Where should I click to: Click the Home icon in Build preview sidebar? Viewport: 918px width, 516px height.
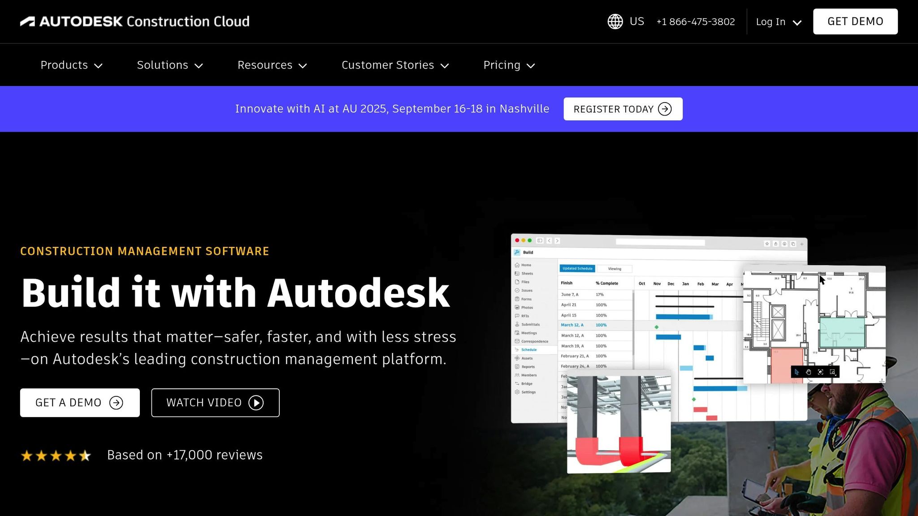click(517, 265)
